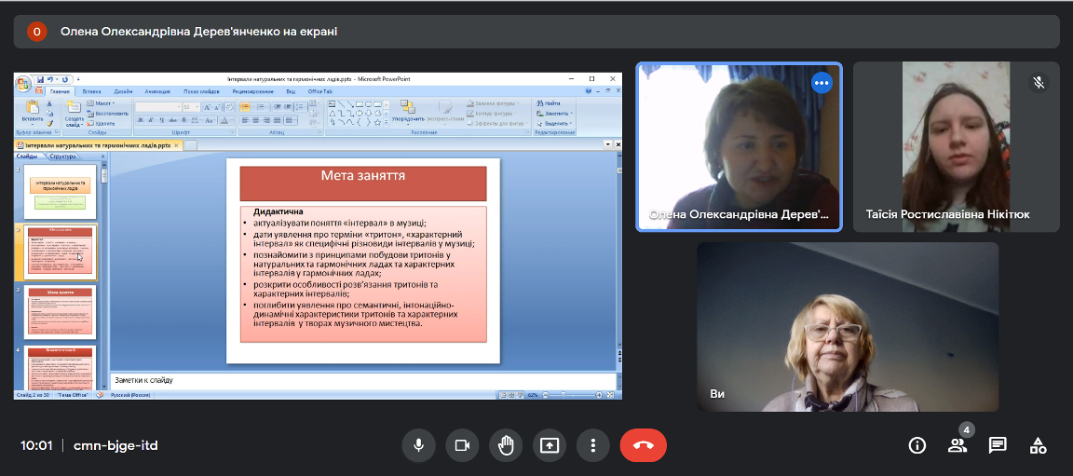Toggle underline Ч formatting
This screenshot has width=1073, height=476.
162,119
